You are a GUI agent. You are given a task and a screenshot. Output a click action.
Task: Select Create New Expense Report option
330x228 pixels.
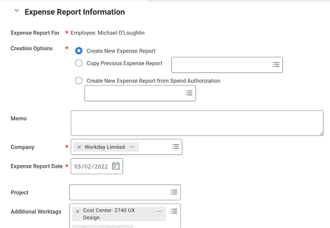(78, 51)
